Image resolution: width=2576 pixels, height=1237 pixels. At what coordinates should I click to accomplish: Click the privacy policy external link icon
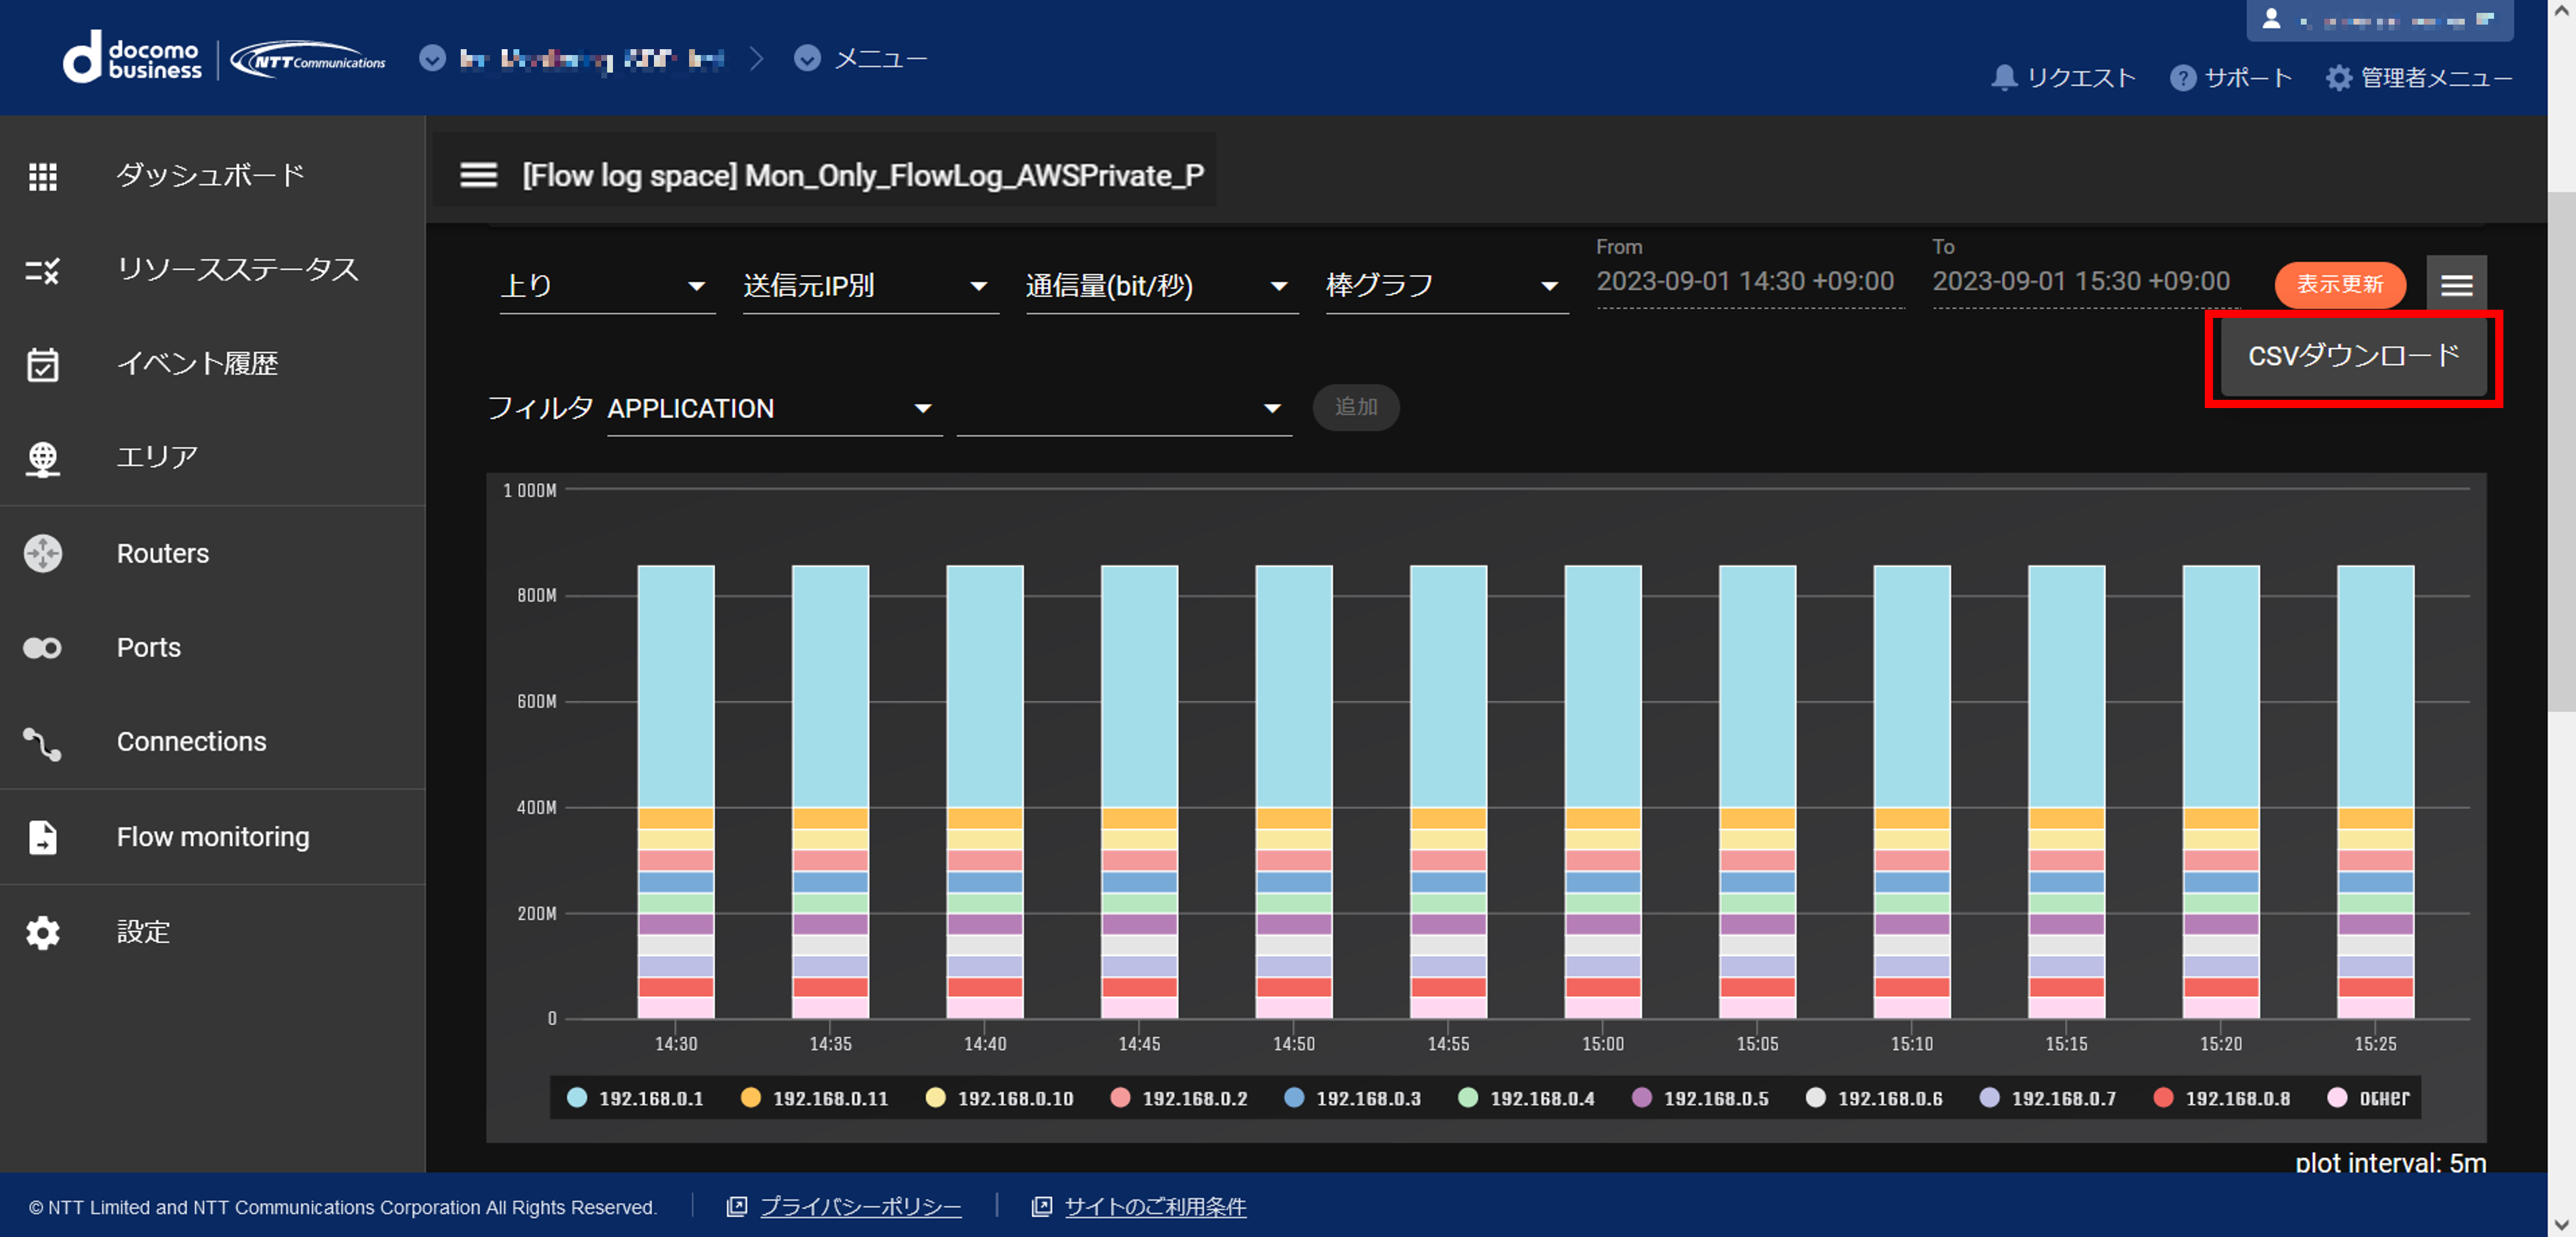[x=736, y=1206]
